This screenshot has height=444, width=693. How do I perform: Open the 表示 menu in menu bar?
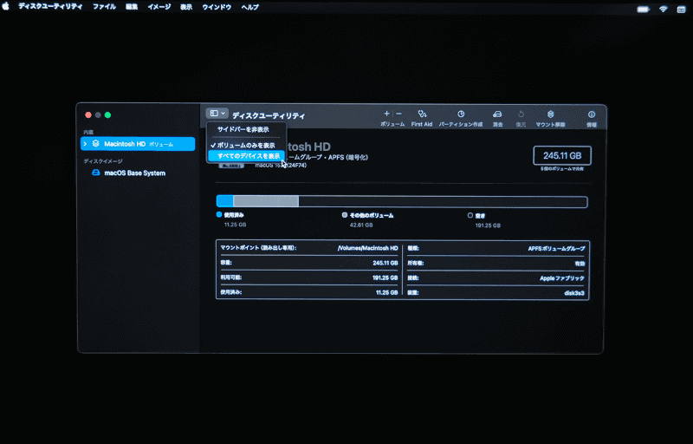(x=186, y=7)
